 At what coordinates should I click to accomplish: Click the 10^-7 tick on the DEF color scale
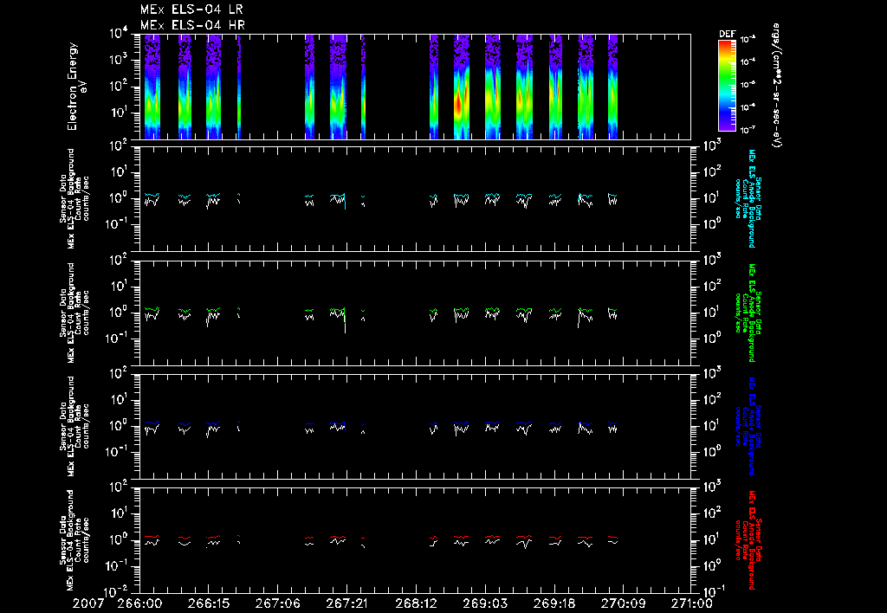click(748, 130)
